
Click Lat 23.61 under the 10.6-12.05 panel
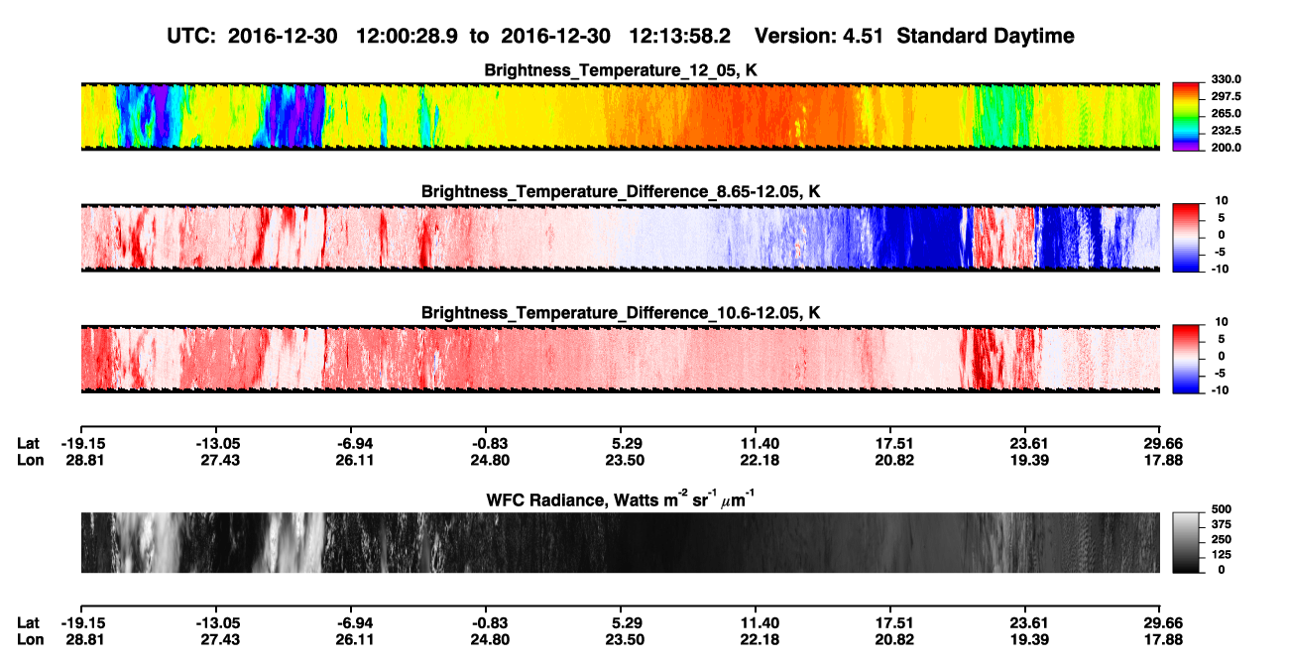coord(1024,443)
